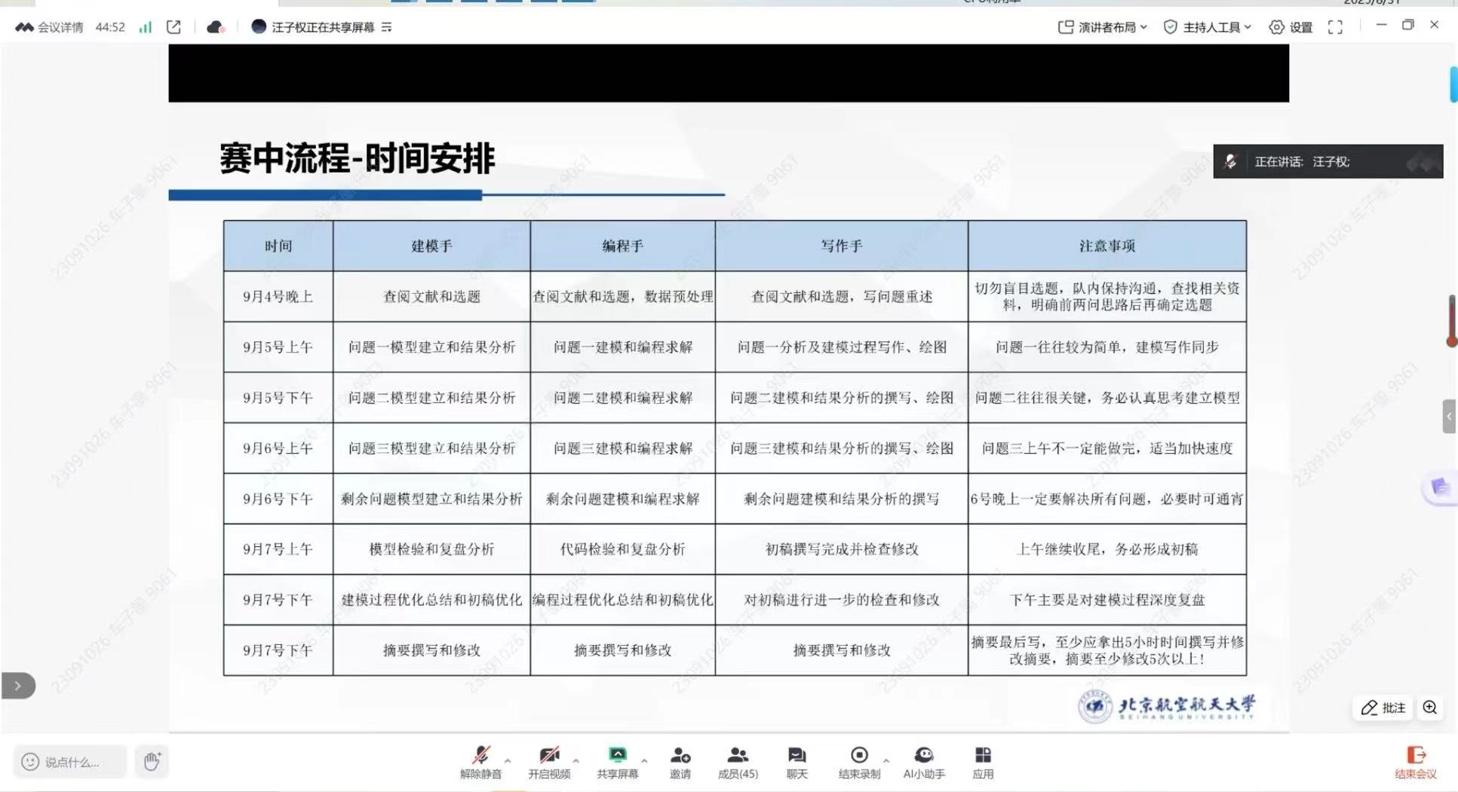Click the vertical slider on the right edge
This screenshot has height=792, width=1458.
coord(1451,320)
